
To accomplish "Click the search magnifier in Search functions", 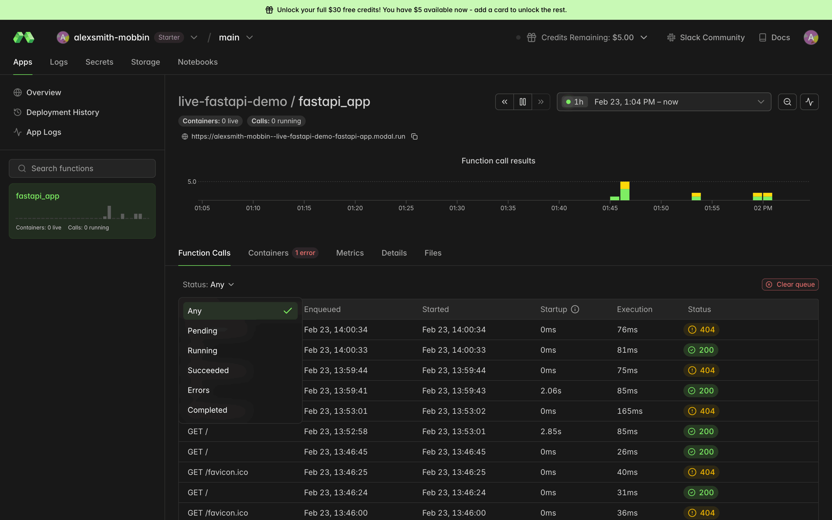I will [22, 169].
